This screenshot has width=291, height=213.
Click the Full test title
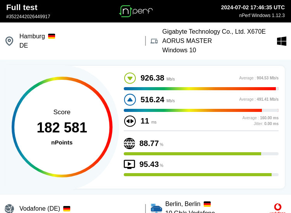[x=22, y=7]
